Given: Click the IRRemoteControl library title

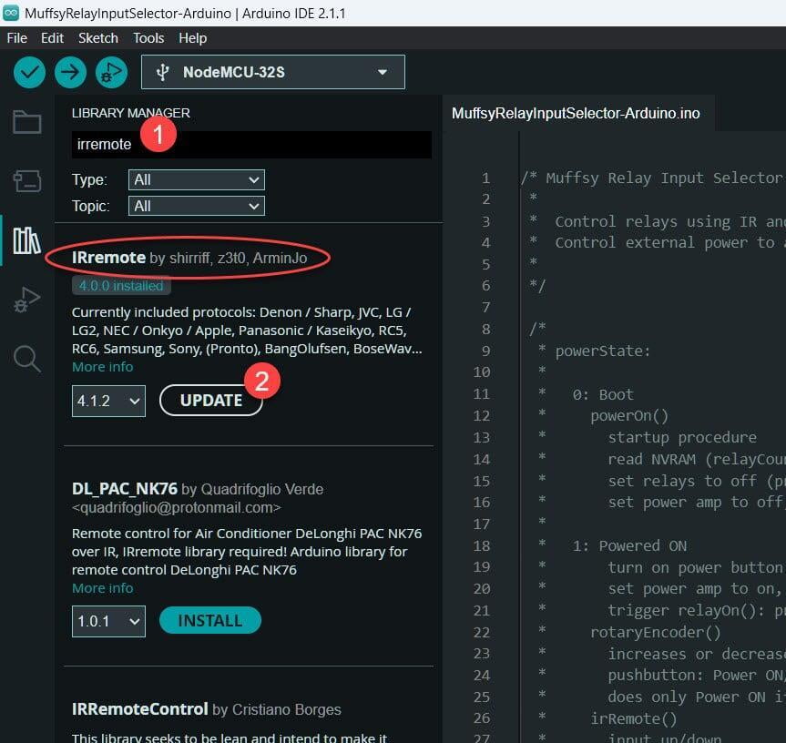Looking at the screenshot, I should pos(140,709).
